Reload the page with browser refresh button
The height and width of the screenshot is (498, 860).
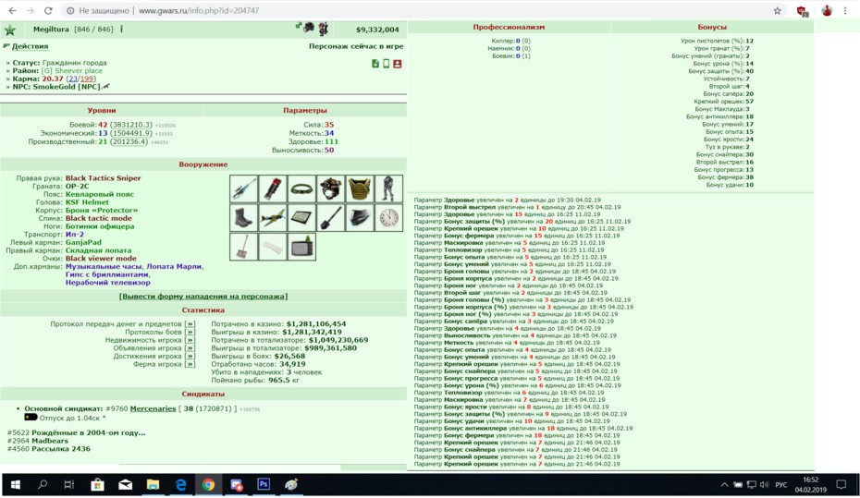[x=48, y=10]
